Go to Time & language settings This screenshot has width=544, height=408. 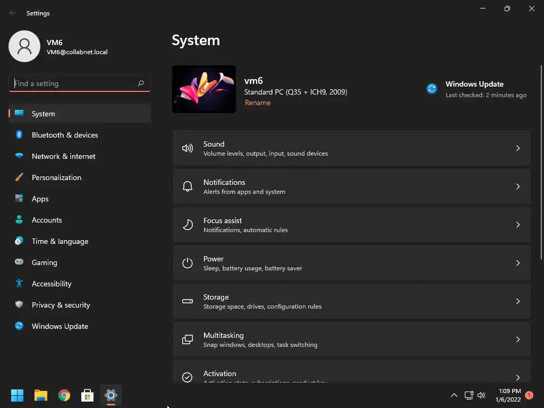pyautogui.click(x=80, y=241)
